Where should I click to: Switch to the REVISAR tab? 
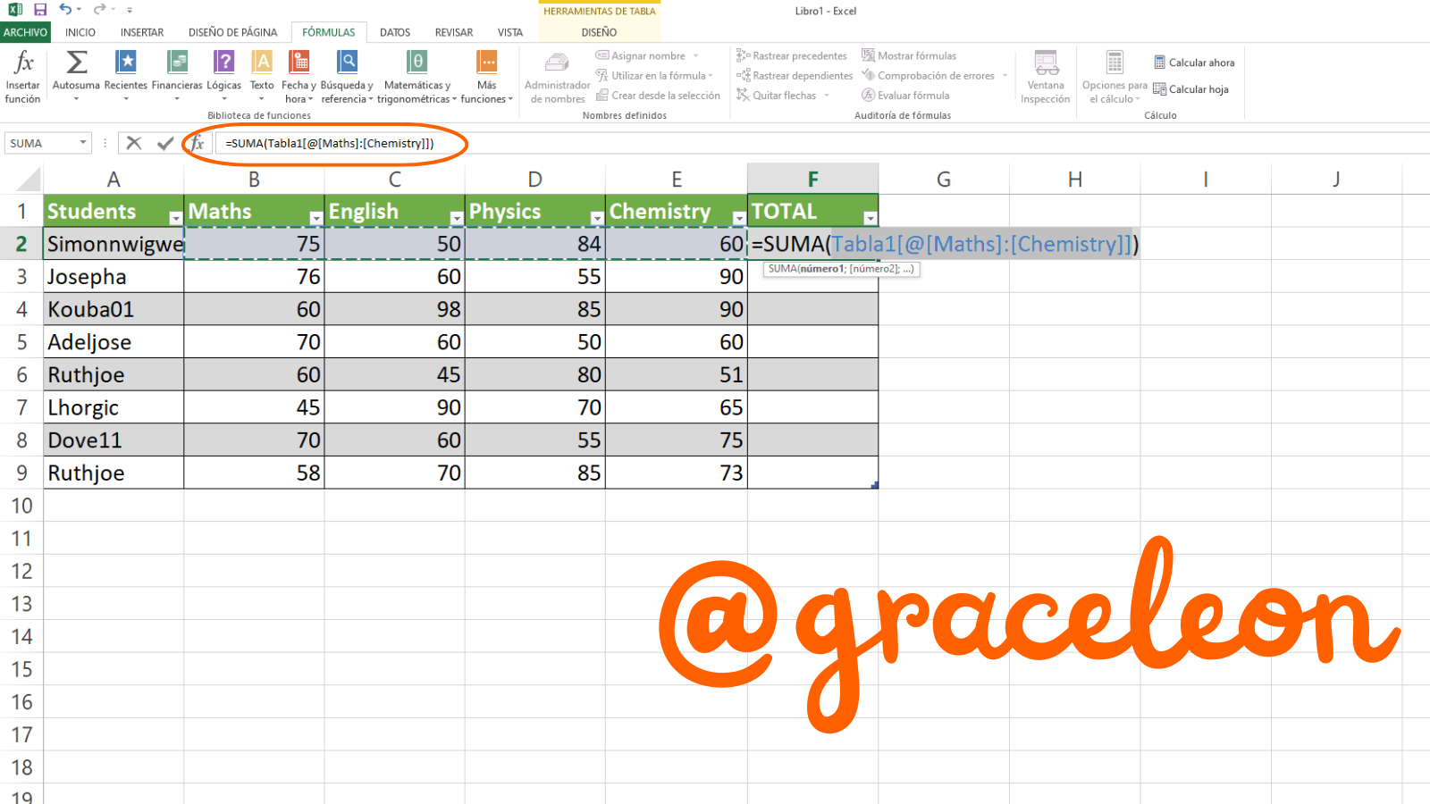click(454, 32)
